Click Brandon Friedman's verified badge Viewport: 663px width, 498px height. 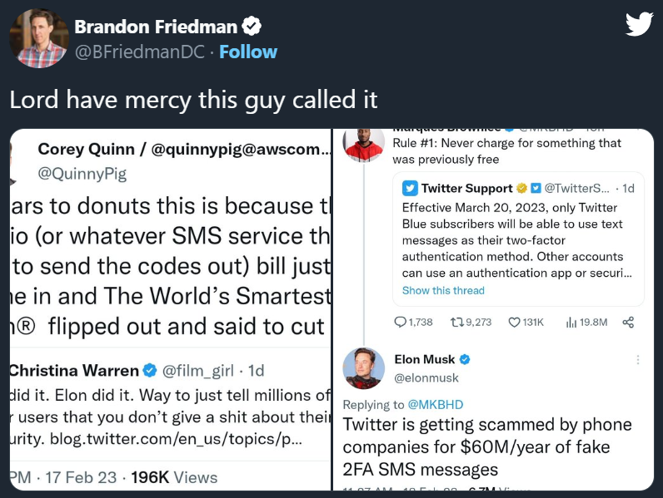(x=251, y=26)
